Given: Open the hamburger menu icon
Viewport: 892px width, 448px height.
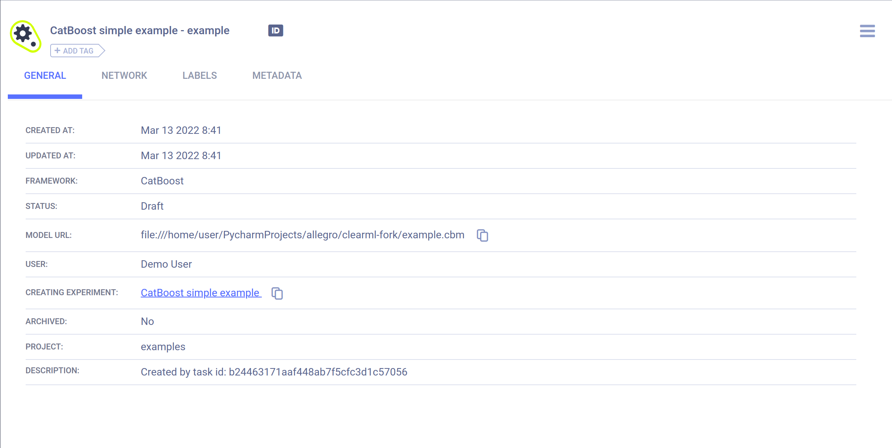Looking at the screenshot, I should coord(867,31).
